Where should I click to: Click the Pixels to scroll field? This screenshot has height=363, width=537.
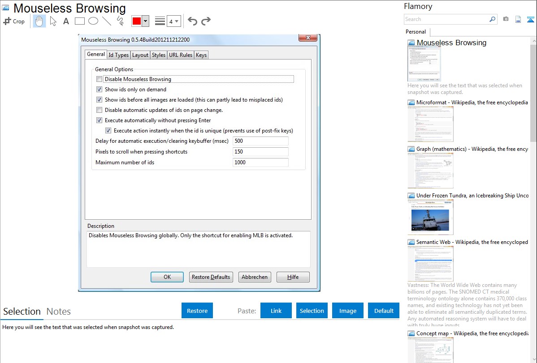[x=260, y=152]
